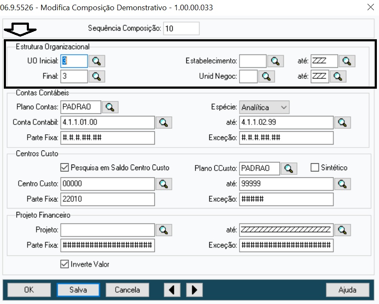This screenshot has height=304, width=379.
Task: Open lookup for UO Inicial field
Action: pos(97,61)
